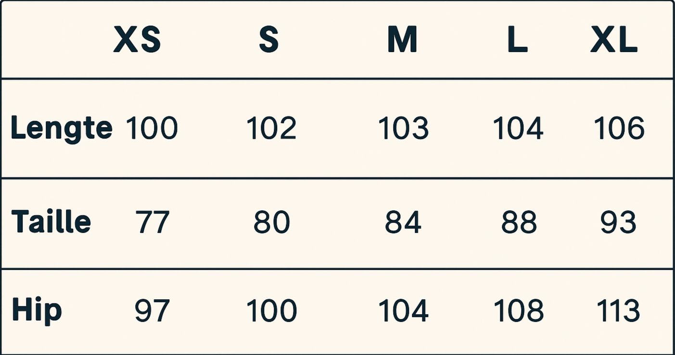
Task: Select the Lengte row label
Action: pyautogui.click(x=61, y=128)
